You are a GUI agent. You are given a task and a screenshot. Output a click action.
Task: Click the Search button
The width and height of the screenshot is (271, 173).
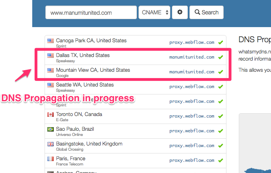point(207,12)
